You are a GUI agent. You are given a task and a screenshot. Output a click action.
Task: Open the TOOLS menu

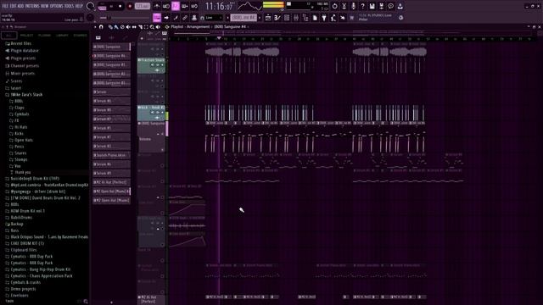(x=69, y=6)
